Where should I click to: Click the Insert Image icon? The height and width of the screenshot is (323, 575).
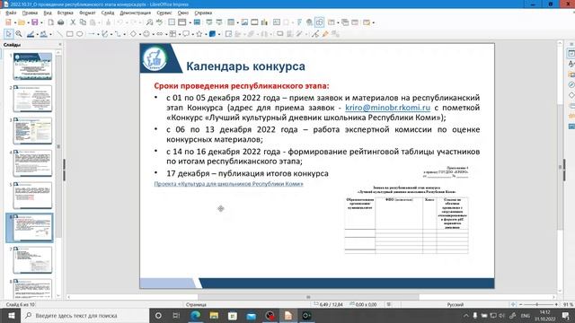[x=244, y=22]
